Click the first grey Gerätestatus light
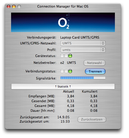The image size is (129, 138). 62,56
